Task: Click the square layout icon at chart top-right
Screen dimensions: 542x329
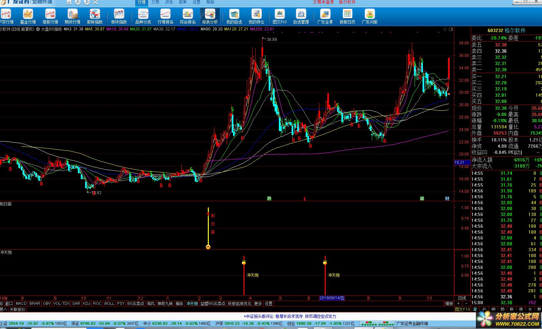Action: tap(451, 29)
